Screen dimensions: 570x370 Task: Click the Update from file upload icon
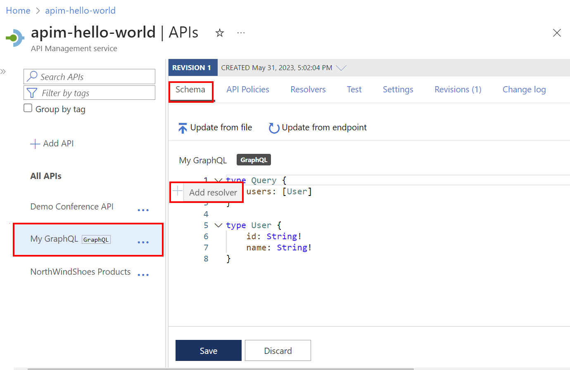tap(183, 128)
